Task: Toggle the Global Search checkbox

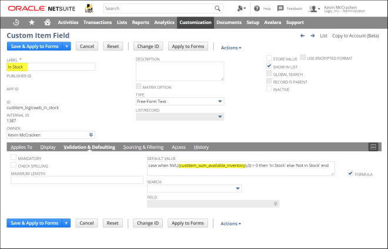Action: tap(269, 73)
